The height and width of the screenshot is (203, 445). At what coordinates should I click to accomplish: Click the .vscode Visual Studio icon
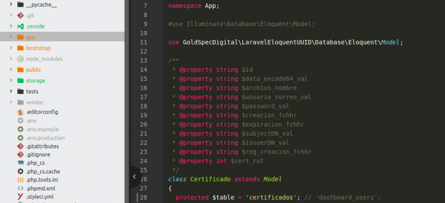20,26
